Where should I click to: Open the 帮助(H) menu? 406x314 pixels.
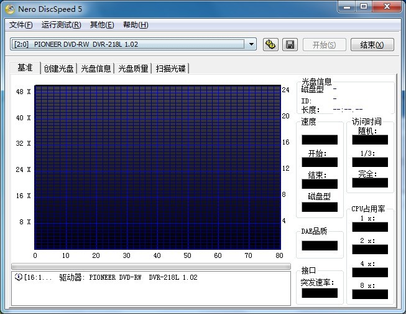(x=136, y=25)
